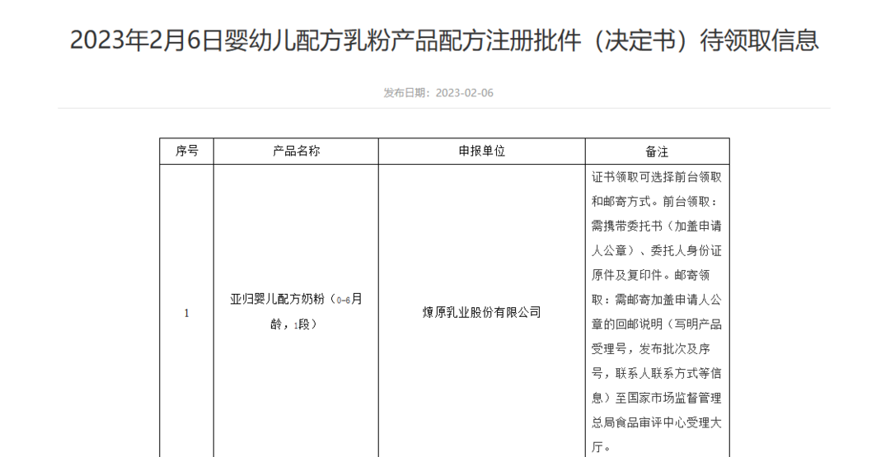Click the remarks text starting 证书领取可选择前台领取
This screenshot has height=457, width=890.
point(657,312)
